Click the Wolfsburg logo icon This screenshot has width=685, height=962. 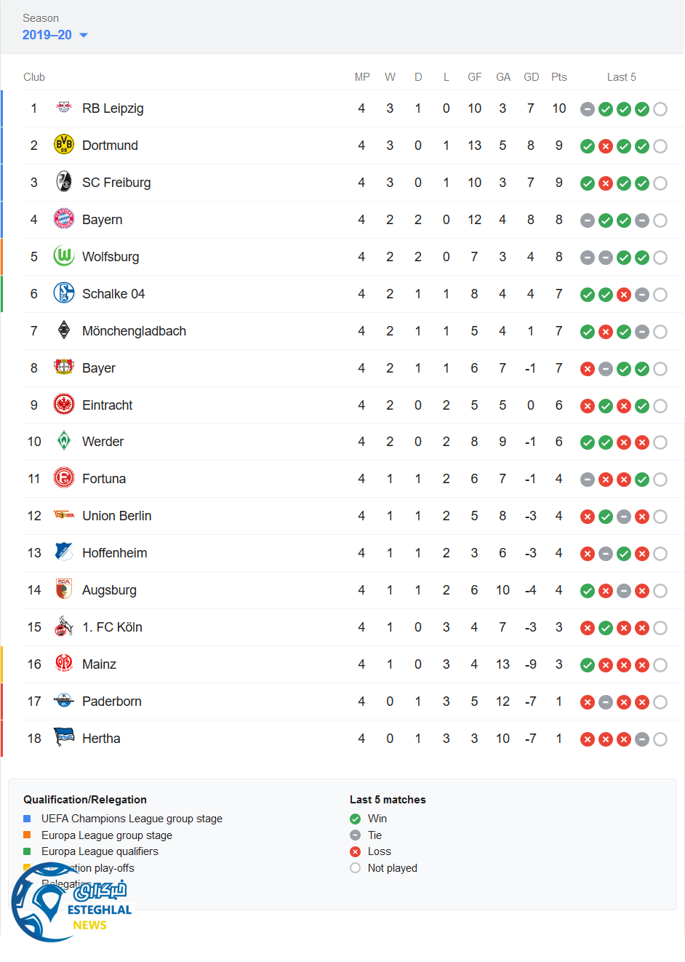[64, 256]
